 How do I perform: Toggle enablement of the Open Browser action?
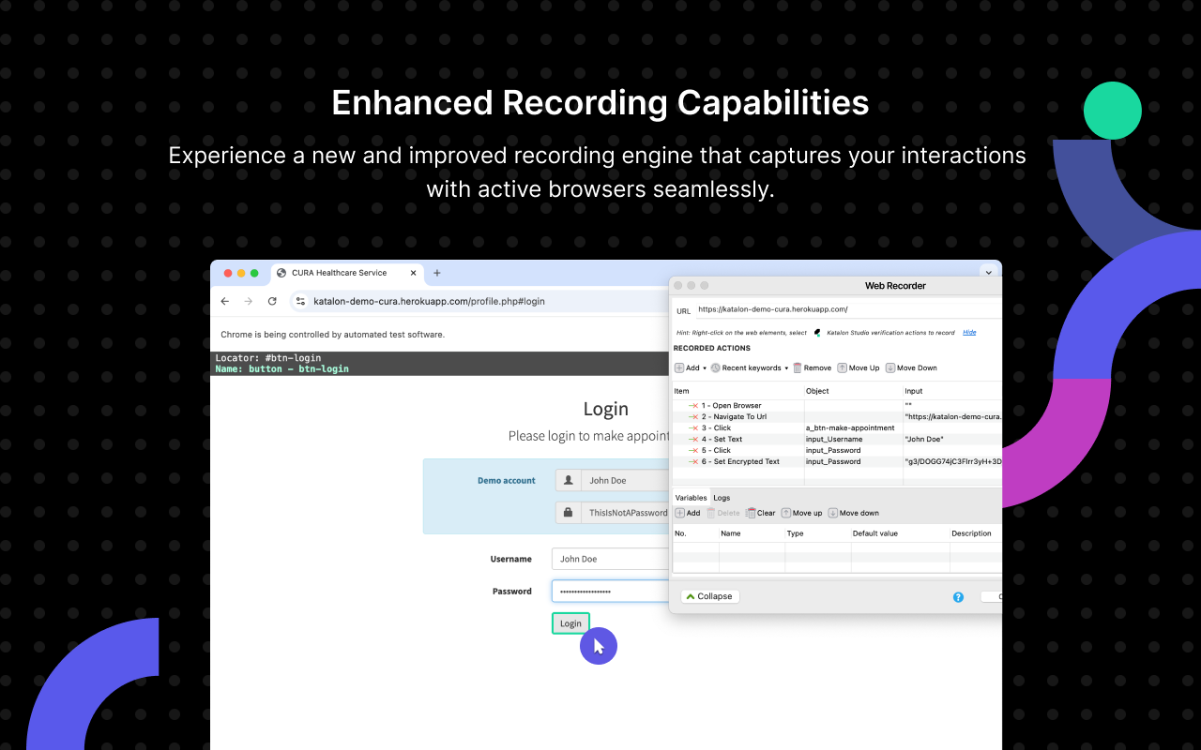(x=693, y=406)
